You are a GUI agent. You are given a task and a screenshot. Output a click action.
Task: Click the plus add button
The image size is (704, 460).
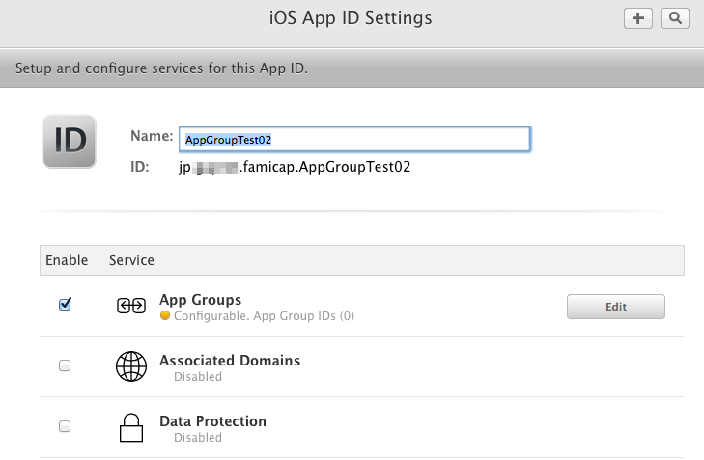[638, 18]
